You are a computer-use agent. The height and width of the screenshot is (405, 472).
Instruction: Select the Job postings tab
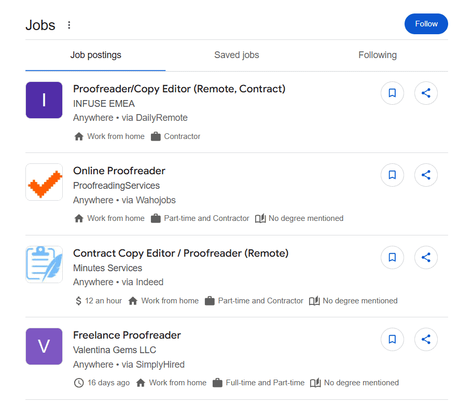coord(96,55)
